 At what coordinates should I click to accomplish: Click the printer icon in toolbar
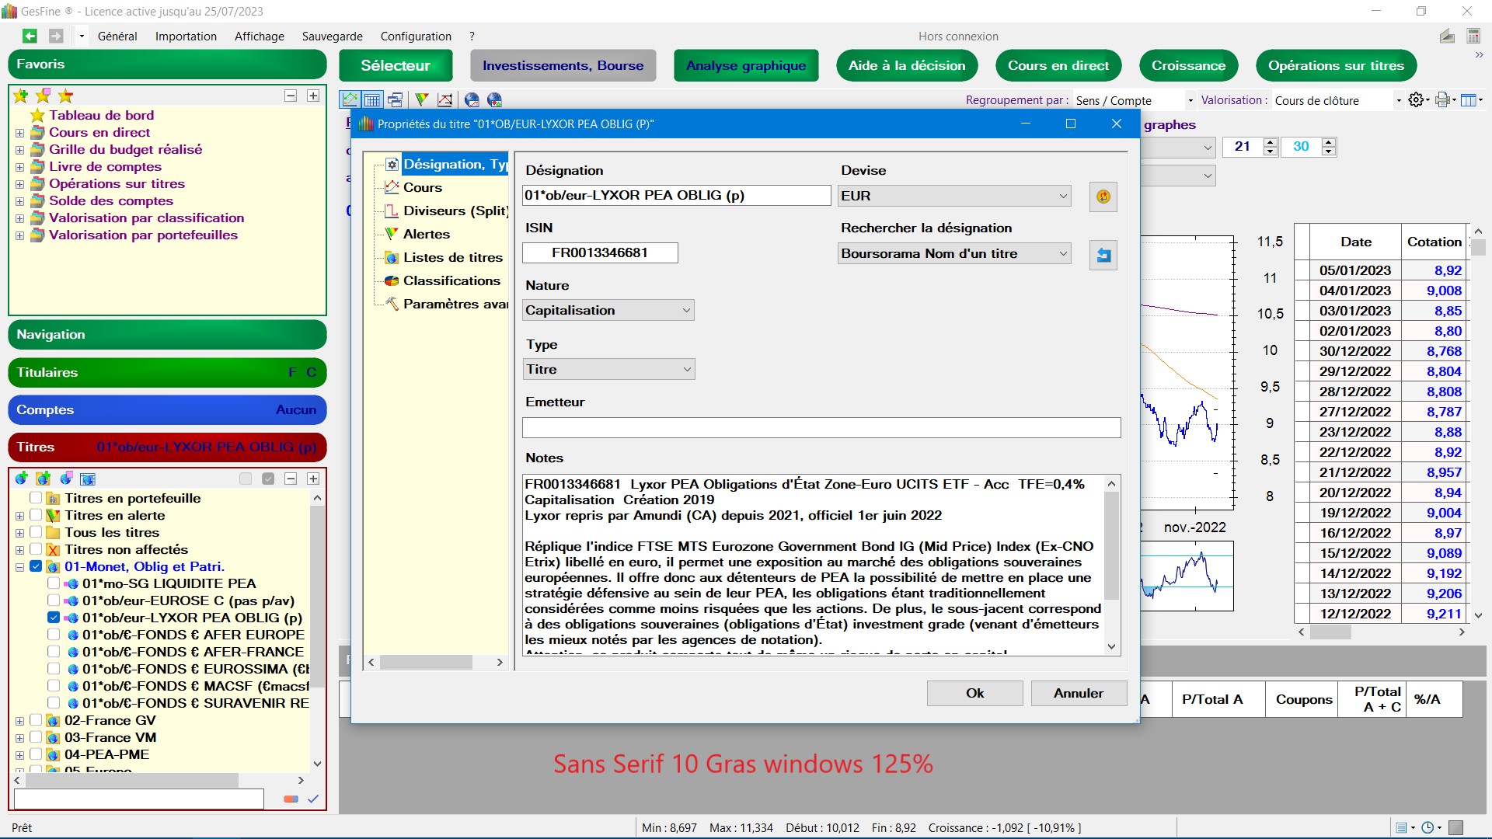click(1442, 99)
